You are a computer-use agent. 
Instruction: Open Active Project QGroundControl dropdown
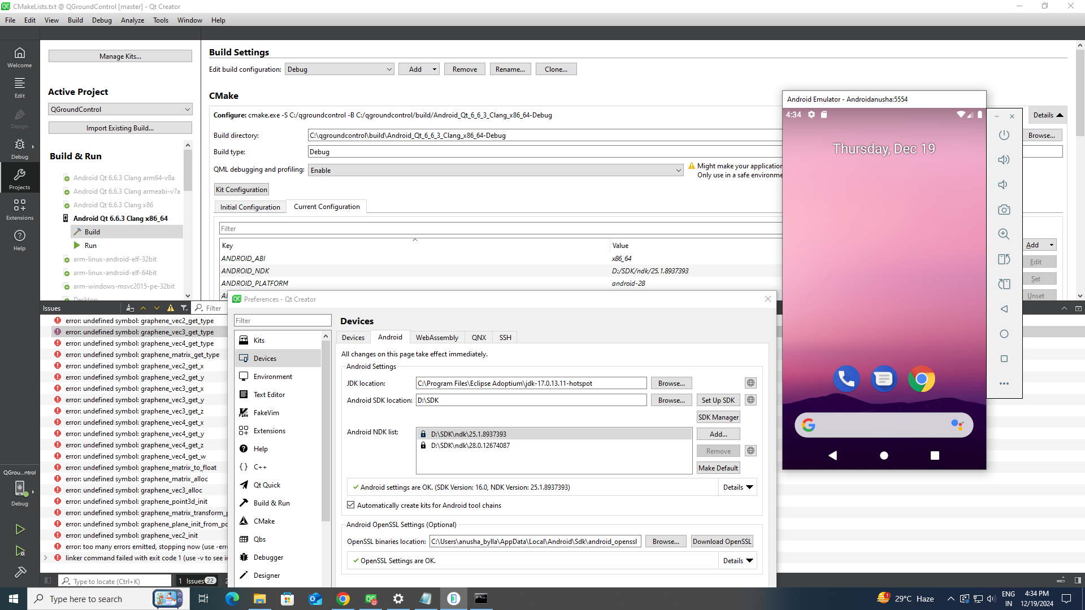click(x=120, y=109)
